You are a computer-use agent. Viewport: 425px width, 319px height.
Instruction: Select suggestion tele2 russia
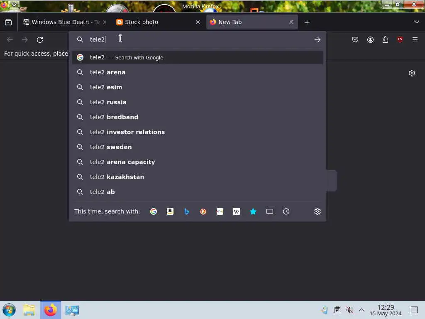click(x=198, y=102)
